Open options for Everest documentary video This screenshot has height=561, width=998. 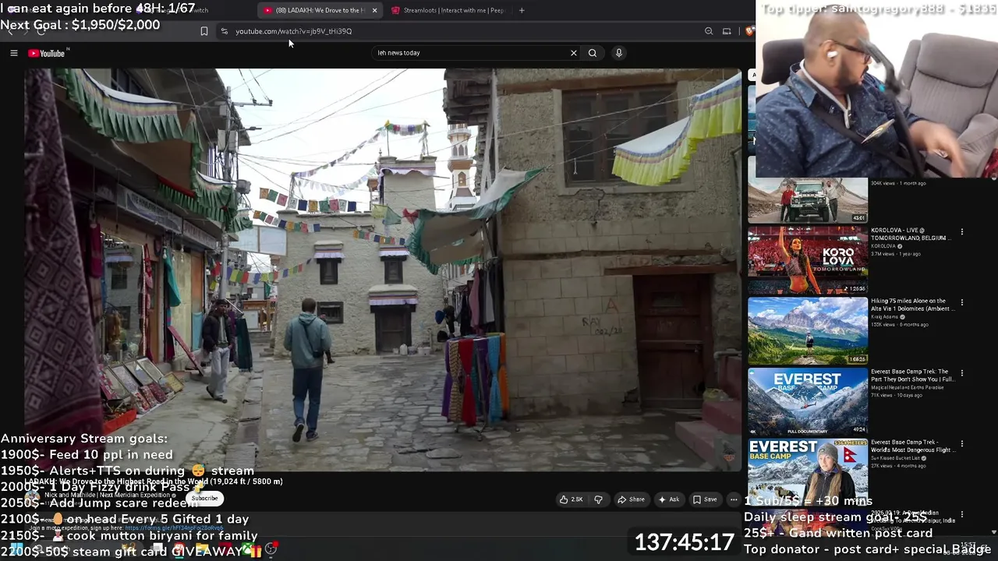[x=962, y=373]
